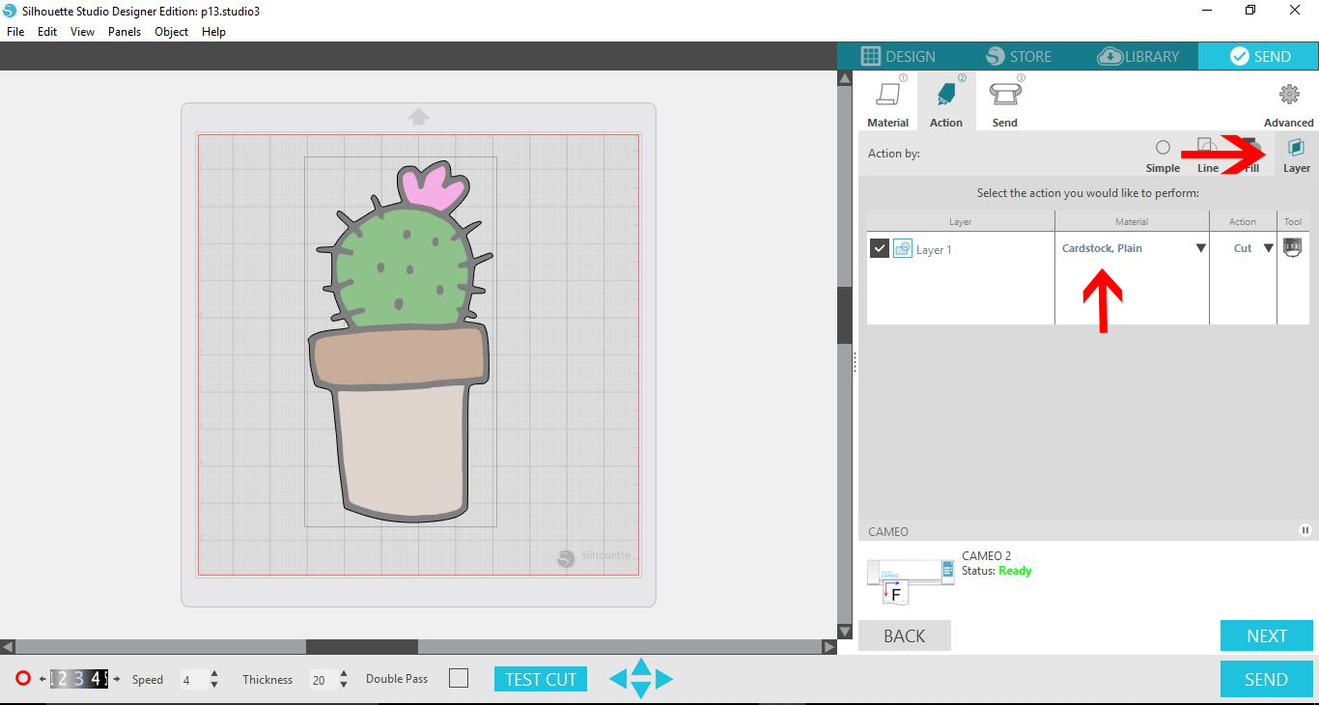1319x705 pixels.
Task: Open the Object menu
Action: pos(172,32)
